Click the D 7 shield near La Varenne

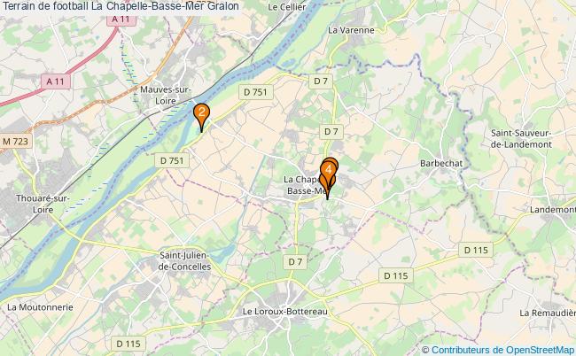coord(320,81)
